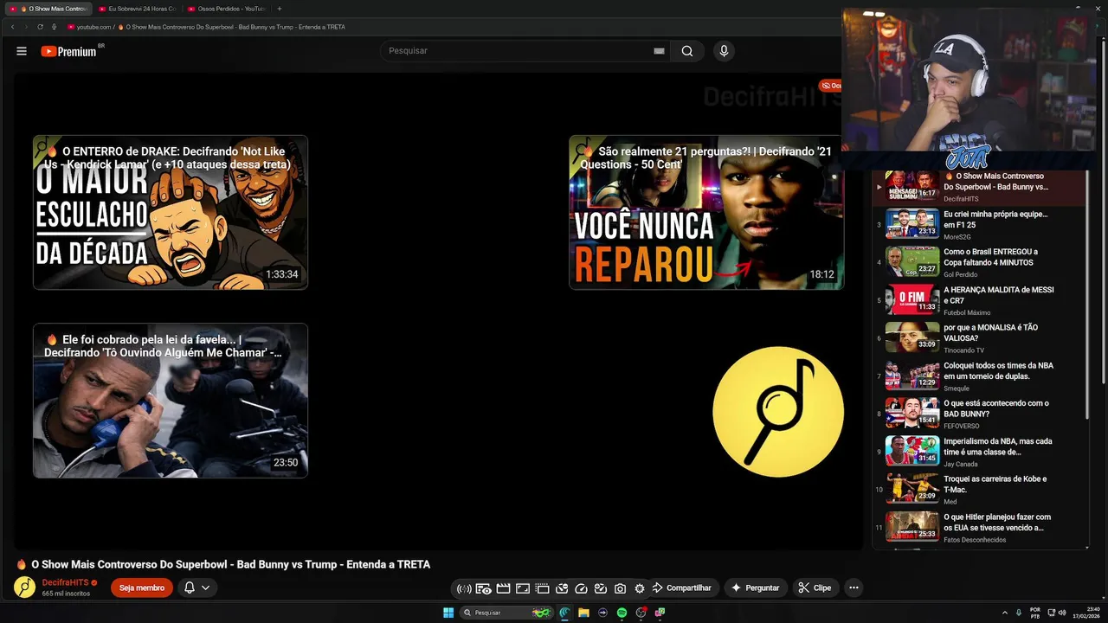Open the YouTube hamburger guide menu
The image size is (1108, 623).
(x=22, y=51)
